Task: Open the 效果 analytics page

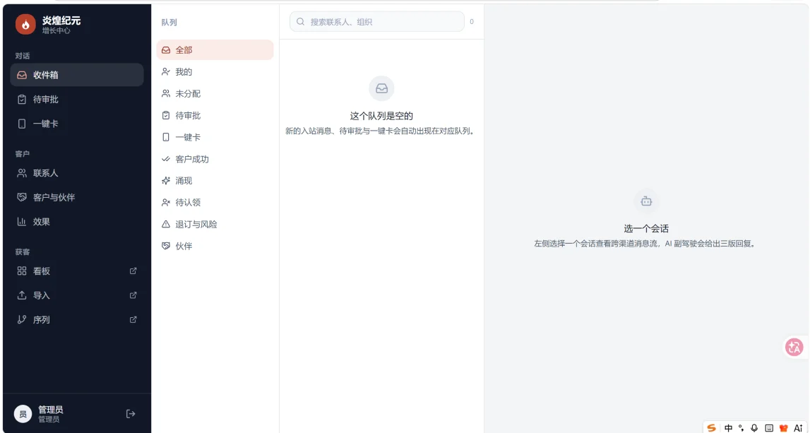Action: coord(77,222)
